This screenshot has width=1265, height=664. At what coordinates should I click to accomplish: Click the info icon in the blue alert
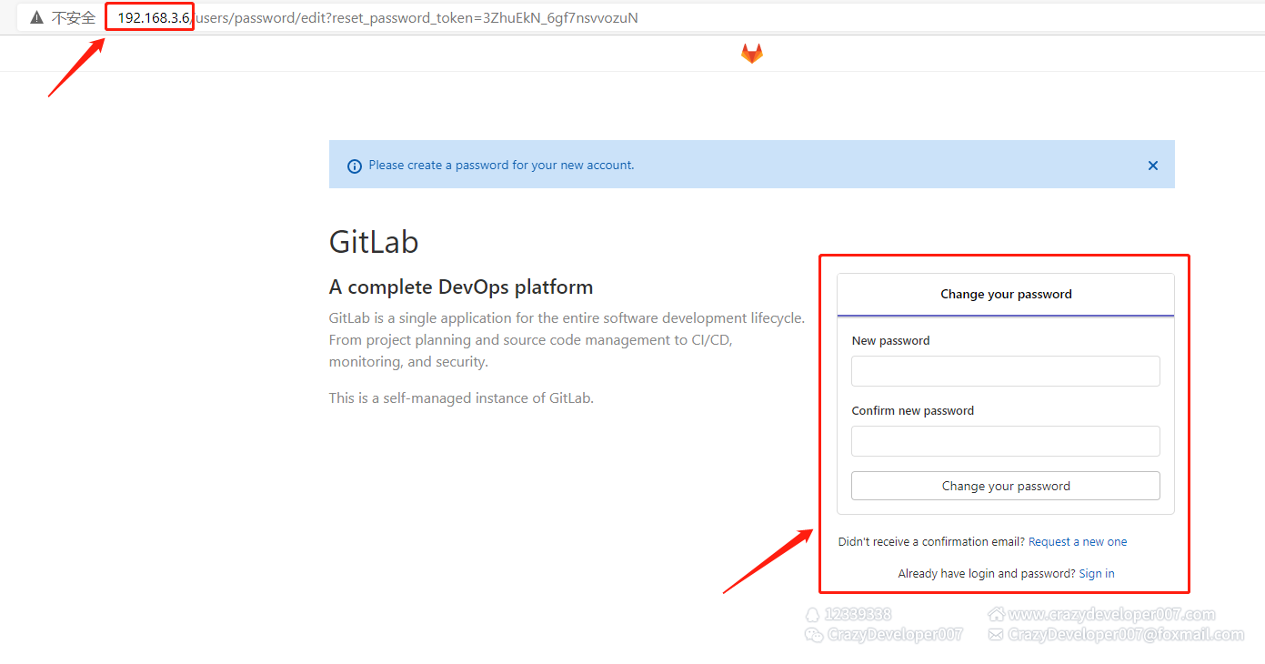coord(355,166)
